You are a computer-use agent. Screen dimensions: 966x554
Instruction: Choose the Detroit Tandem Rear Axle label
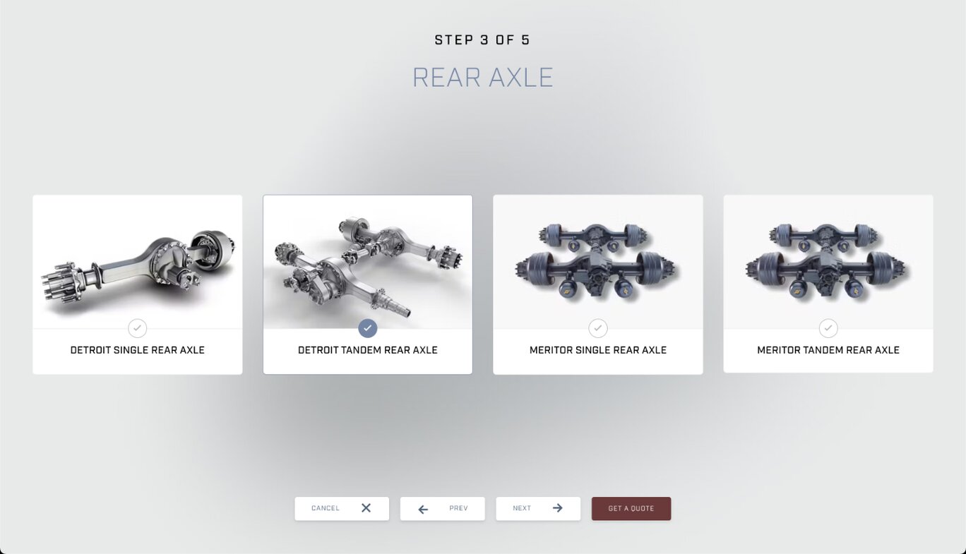pos(368,350)
